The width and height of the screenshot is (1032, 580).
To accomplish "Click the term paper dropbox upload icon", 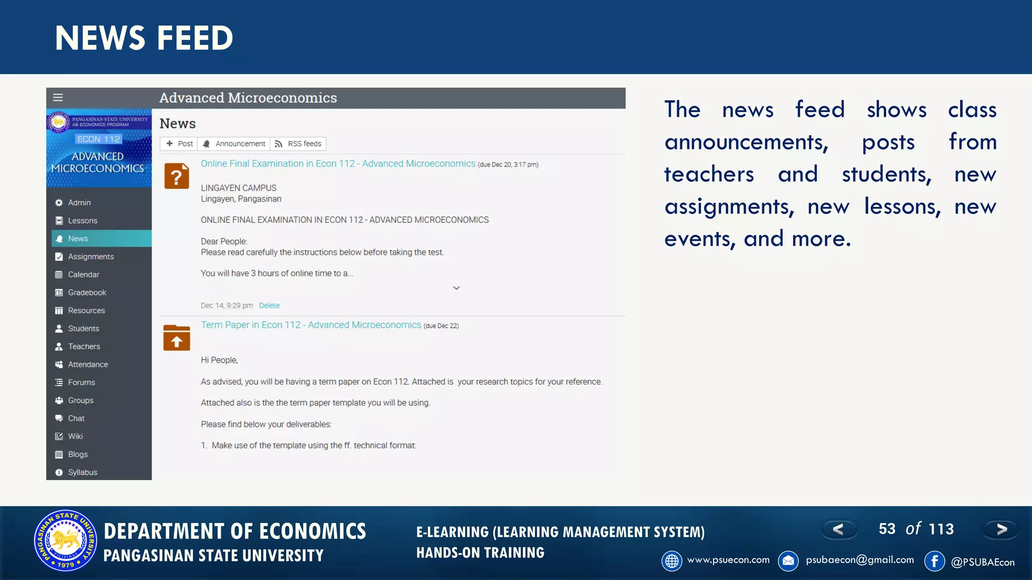I will click(177, 337).
